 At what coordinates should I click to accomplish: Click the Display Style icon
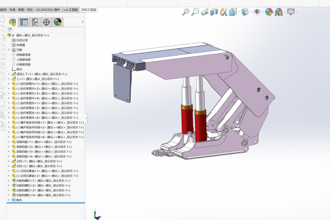[245, 12]
